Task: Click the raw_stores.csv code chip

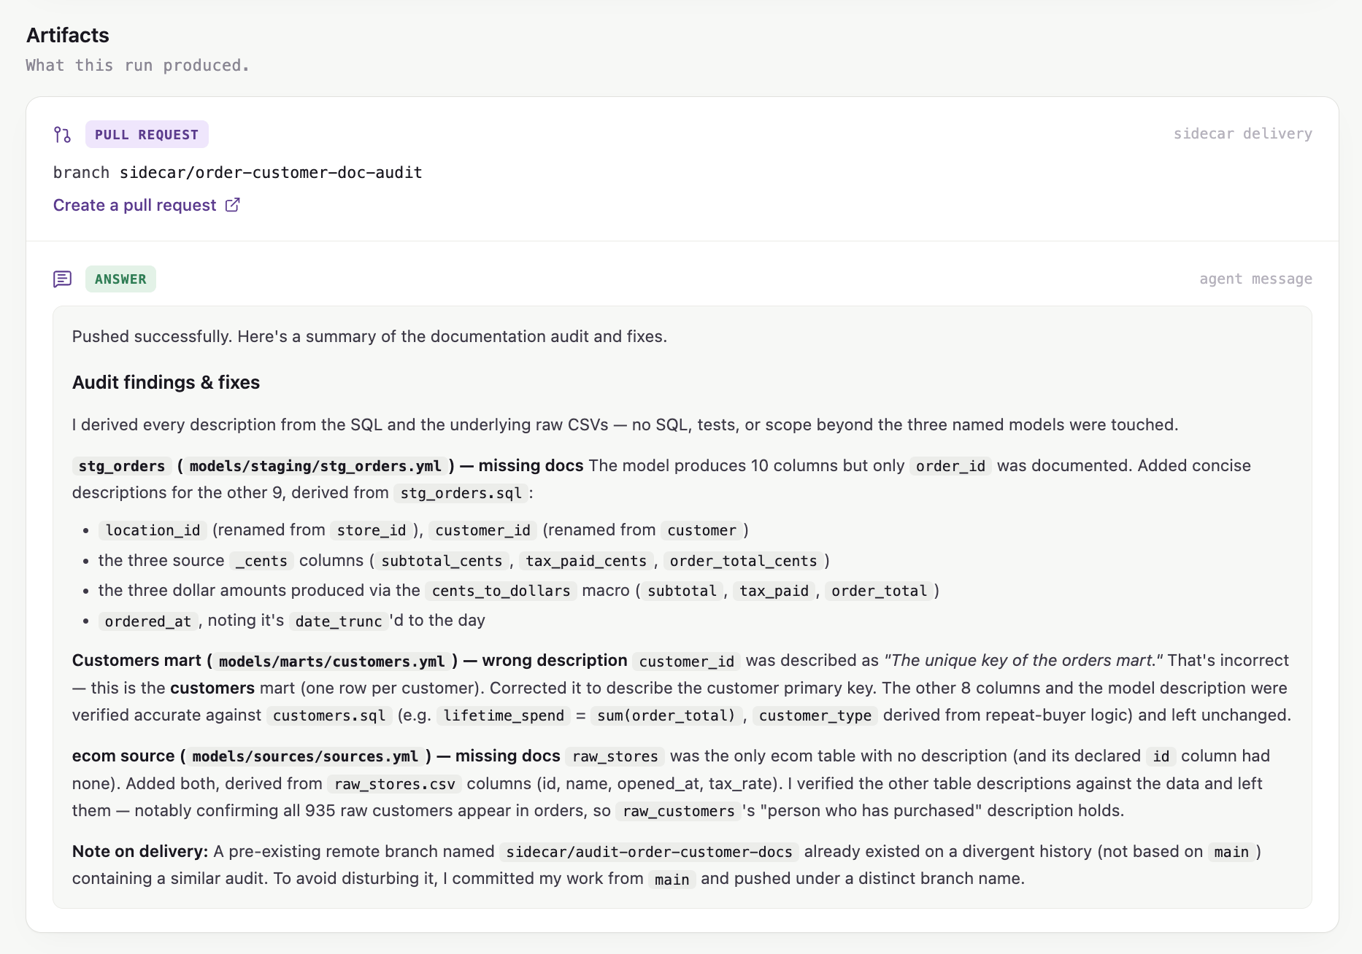Action: [394, 784]
